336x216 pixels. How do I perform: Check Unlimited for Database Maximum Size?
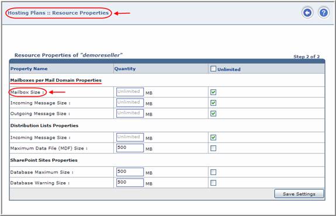tap(213, 172)
